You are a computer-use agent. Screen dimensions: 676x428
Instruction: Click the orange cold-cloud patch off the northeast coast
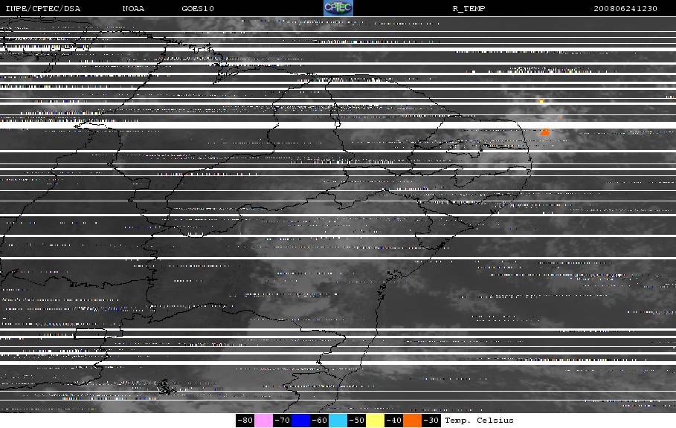(x=545, y=132)
